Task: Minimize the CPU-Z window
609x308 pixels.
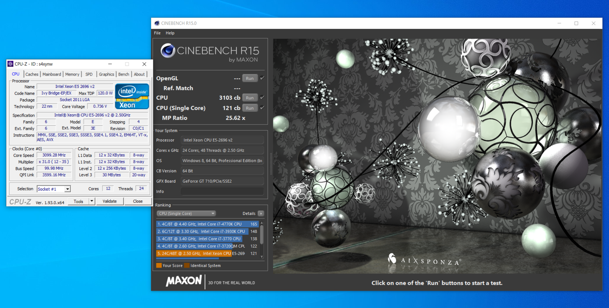Action: [x=110, y=64]
